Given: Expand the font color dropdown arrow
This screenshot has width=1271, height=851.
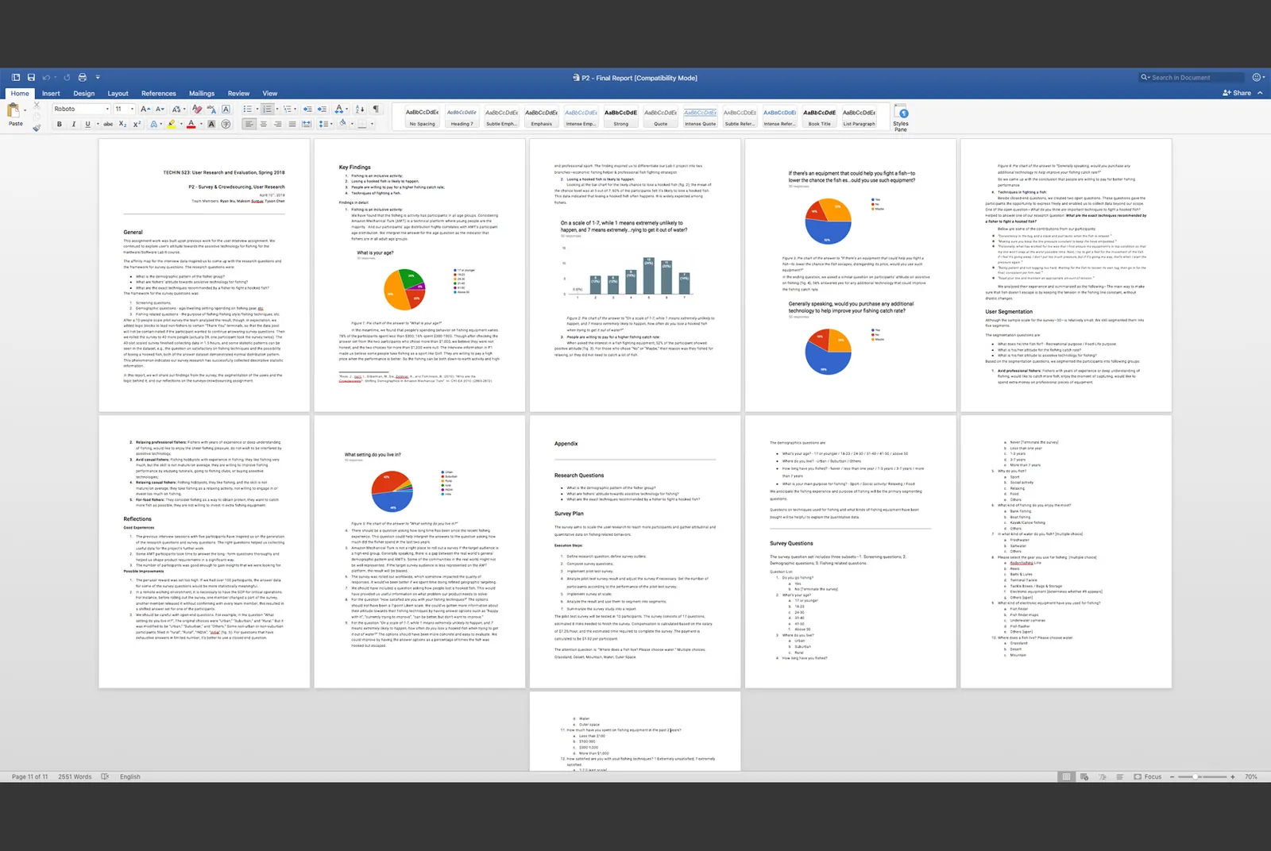Looking at the screenshot, I should click(201, 124).
